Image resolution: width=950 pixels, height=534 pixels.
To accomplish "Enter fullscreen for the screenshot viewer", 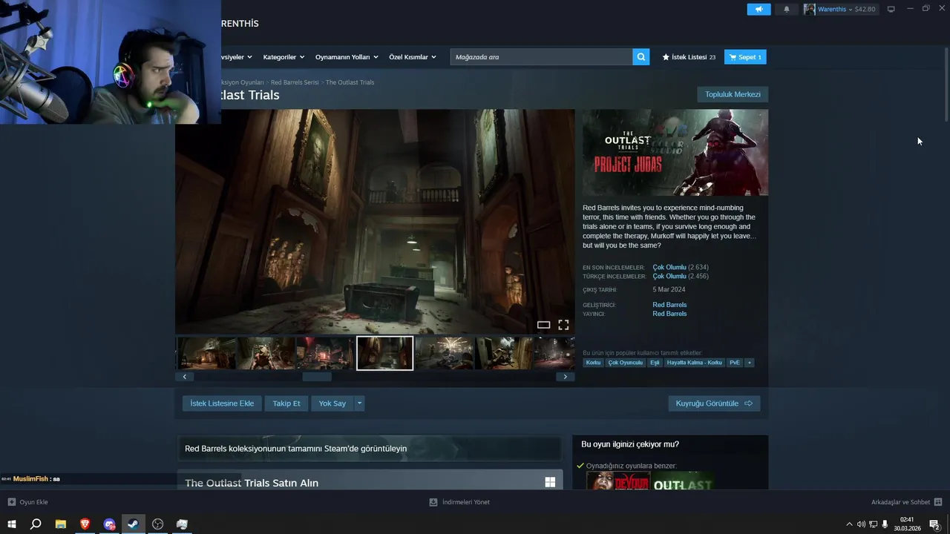I will point(563,325).
